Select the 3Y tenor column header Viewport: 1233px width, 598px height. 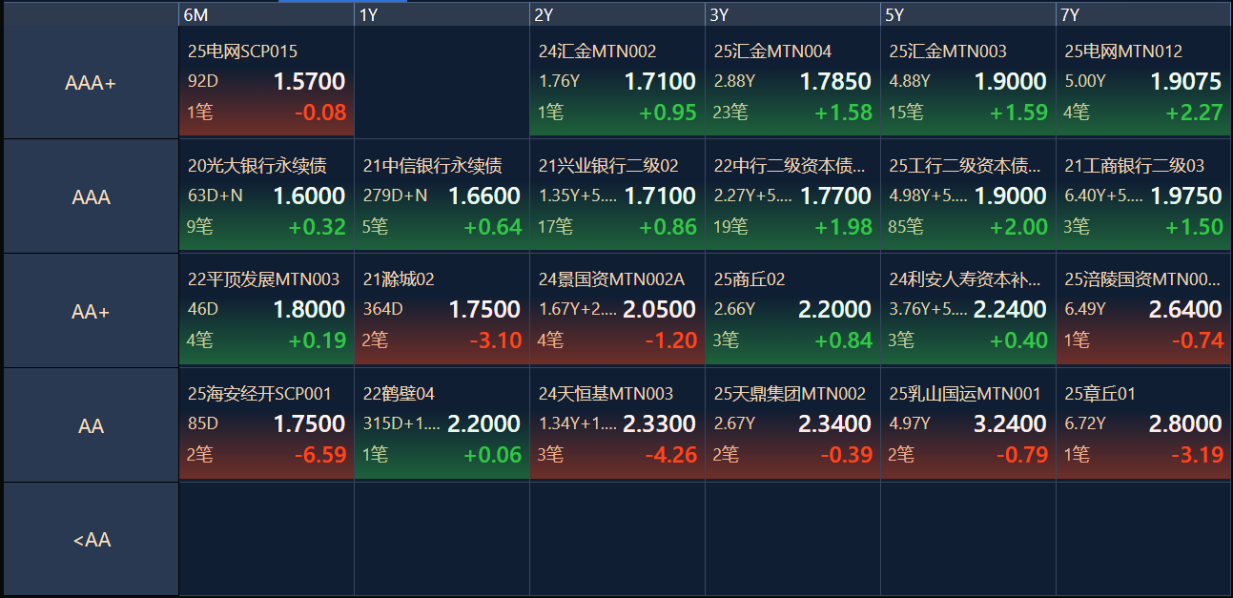point(792,14)
